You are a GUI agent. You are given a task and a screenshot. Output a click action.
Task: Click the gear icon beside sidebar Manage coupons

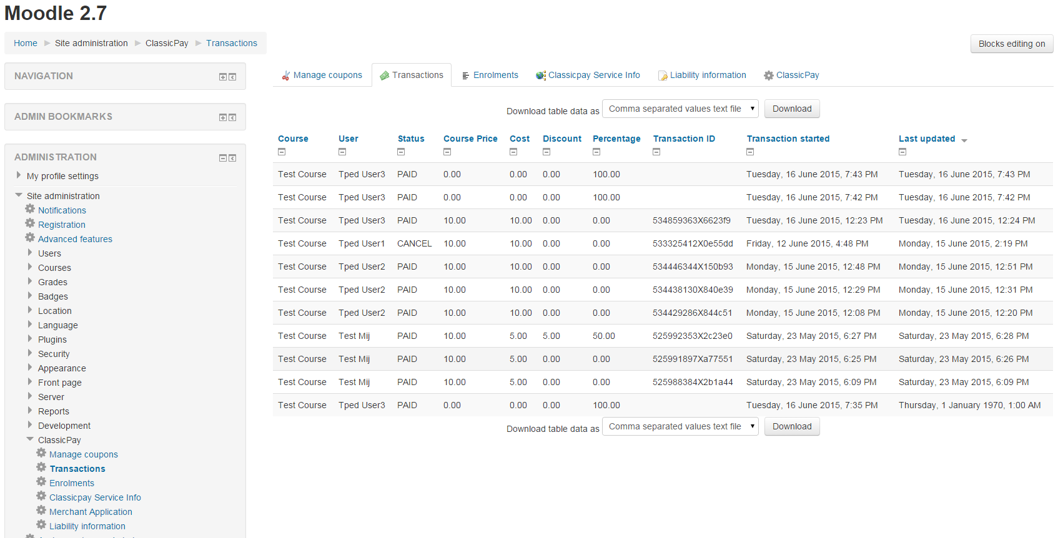click(41, 453)
